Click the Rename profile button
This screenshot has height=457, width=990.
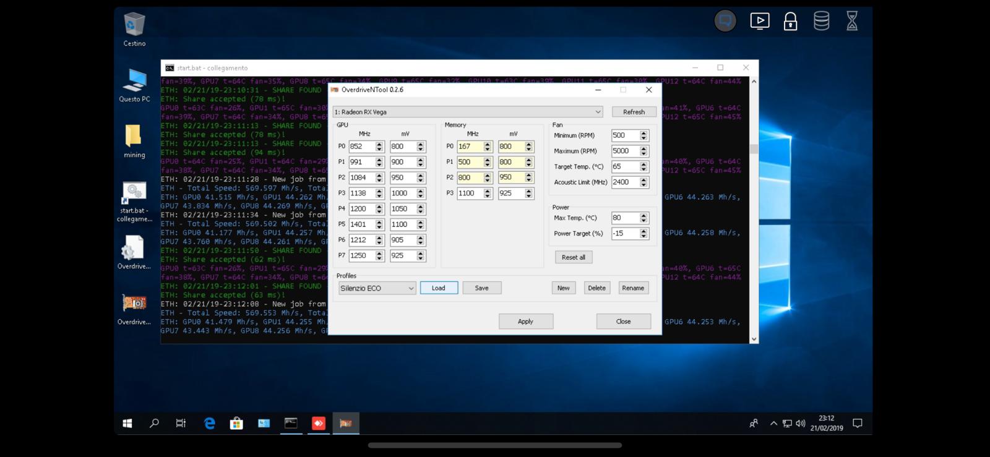[x=633, y=288]
